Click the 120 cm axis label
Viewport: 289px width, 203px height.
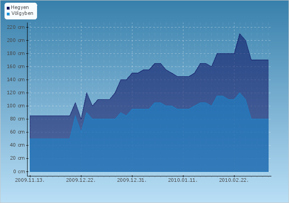[x=16, y=92]
